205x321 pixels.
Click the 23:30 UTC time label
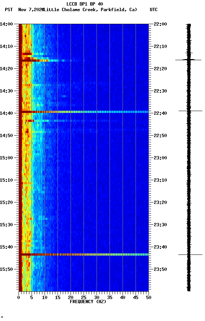pyautogui.click(x=160, y=225)
